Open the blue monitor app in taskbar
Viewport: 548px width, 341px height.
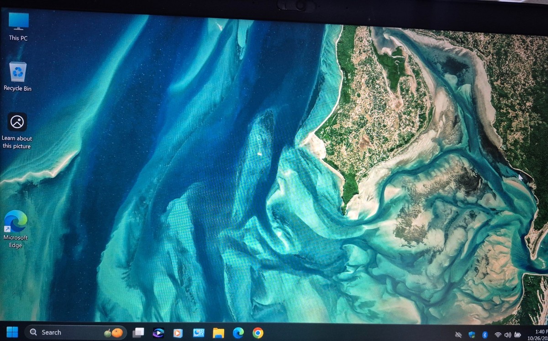click(198, 333)
